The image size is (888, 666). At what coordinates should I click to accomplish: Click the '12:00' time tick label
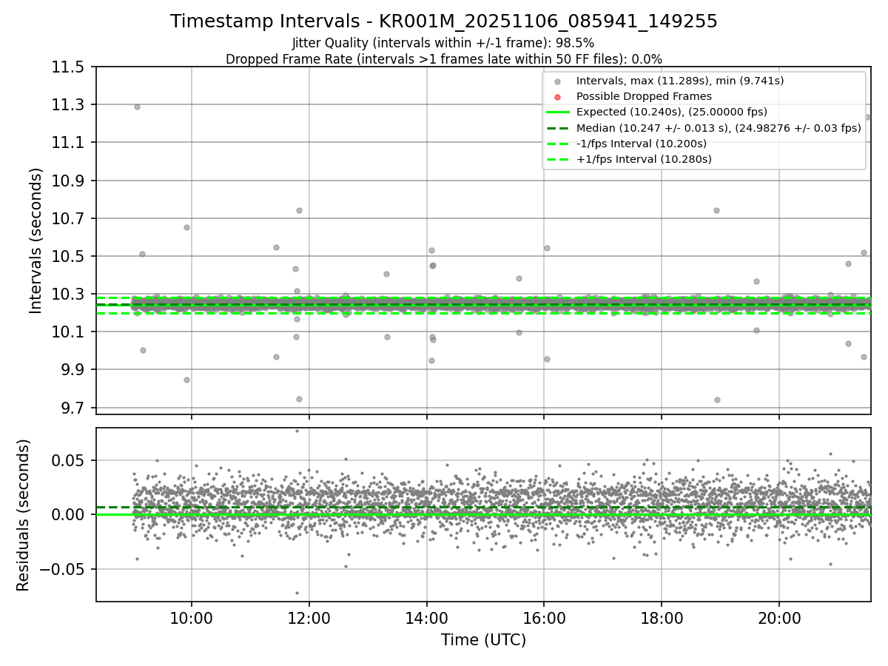[x=309, y=618]
